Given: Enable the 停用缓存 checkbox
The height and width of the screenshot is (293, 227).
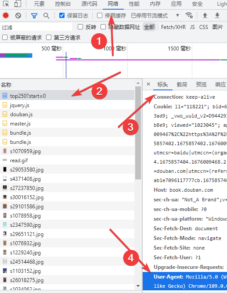Looking at the screenshot, I should tap(100, 15).
